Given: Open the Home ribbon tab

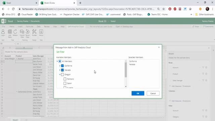Looking at the screenshot, I should [12, 27].
